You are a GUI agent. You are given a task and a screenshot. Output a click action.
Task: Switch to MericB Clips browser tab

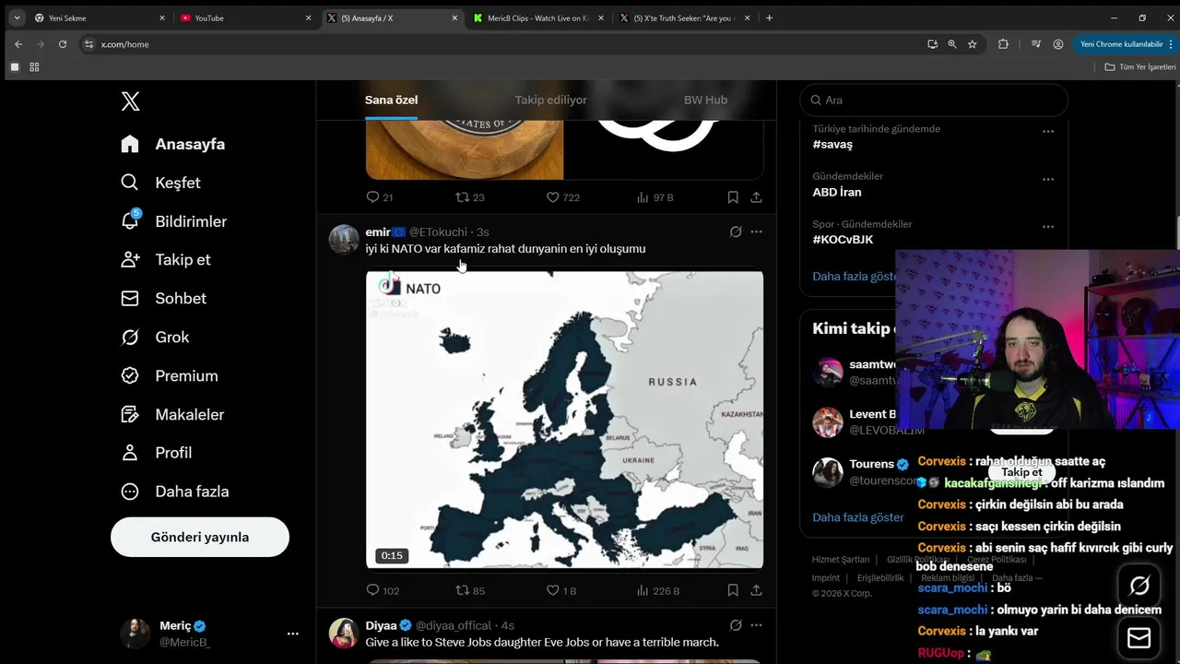tap(538, 18)
